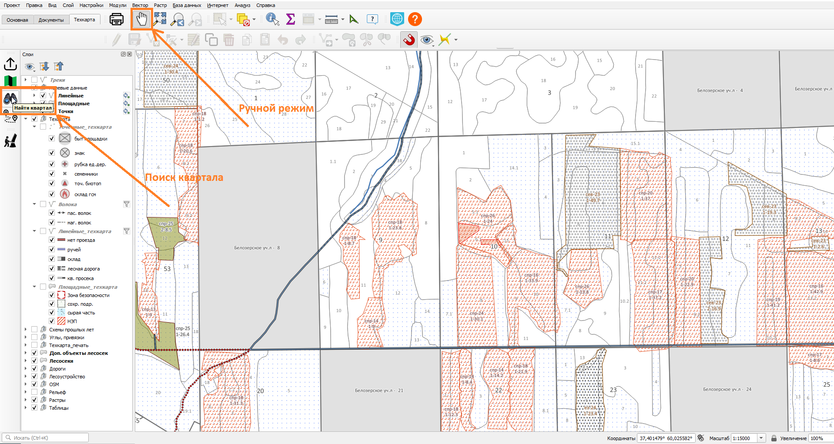The width and height of the screenshot is (834, 444).
Task: Uncheck the Рельеф layer checkbox
Action: [34, 392]
